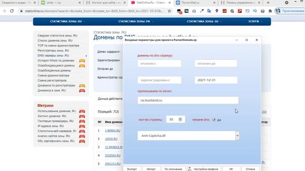The height and width of the screenshot is (171, 305).
Task: Click the IQ extension icon
Action: pos(255,11)
